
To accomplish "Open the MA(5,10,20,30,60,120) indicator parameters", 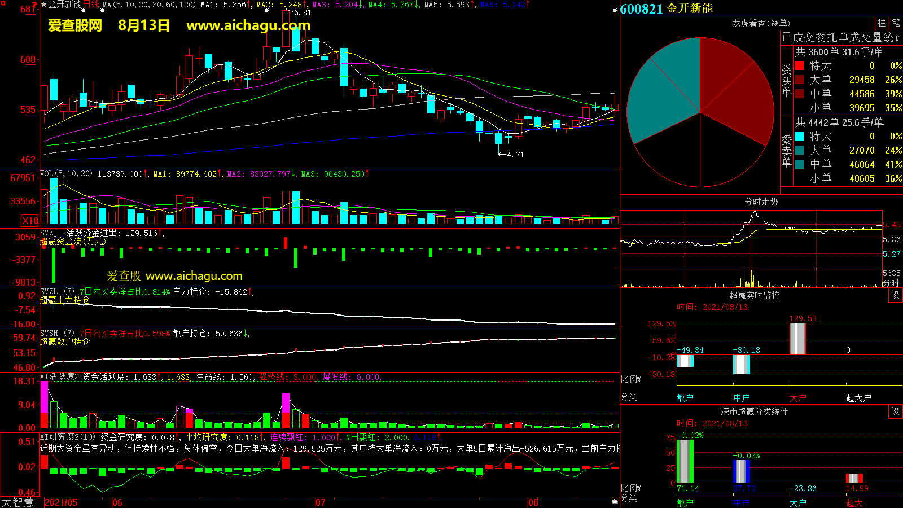I will [x=149, y=5].
